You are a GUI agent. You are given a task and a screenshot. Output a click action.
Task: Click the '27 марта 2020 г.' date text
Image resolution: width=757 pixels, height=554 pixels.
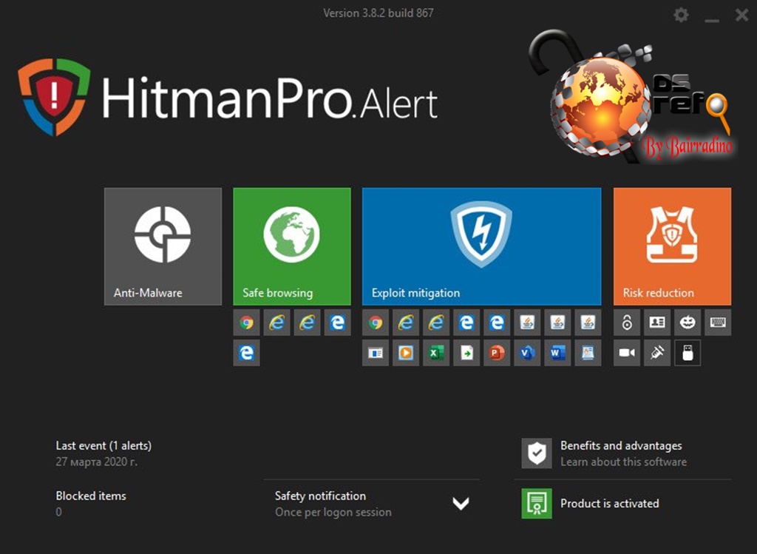pyautogui.click(x=96, y=462)
